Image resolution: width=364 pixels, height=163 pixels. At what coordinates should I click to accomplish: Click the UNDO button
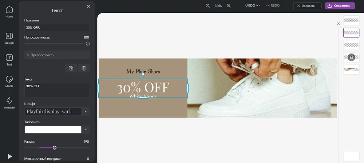click(x=253, y=5)
